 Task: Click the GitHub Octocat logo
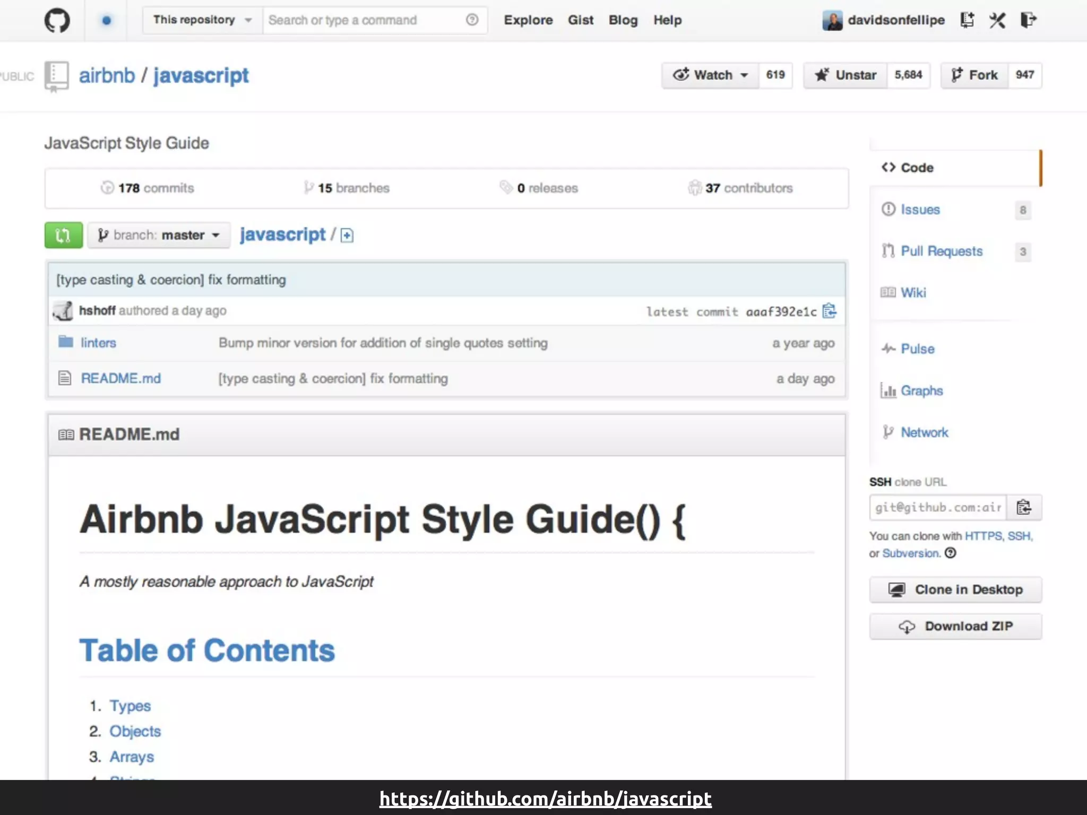(x=57, y=21)
